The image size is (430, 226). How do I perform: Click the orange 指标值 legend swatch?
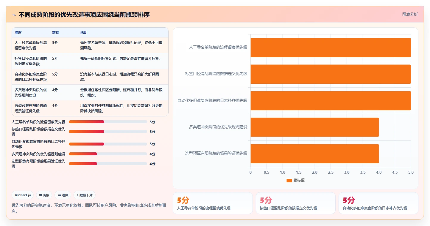[289, 180]
